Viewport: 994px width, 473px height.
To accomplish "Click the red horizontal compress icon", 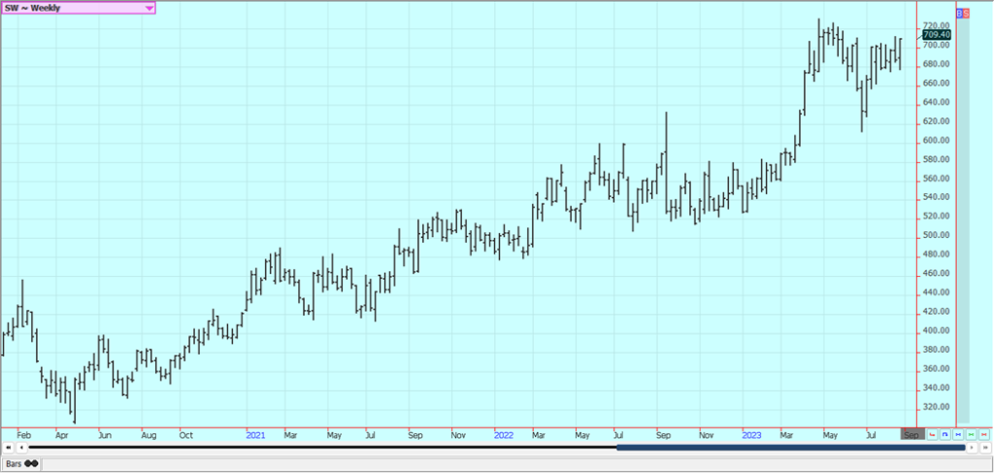I will click(984, 434).
